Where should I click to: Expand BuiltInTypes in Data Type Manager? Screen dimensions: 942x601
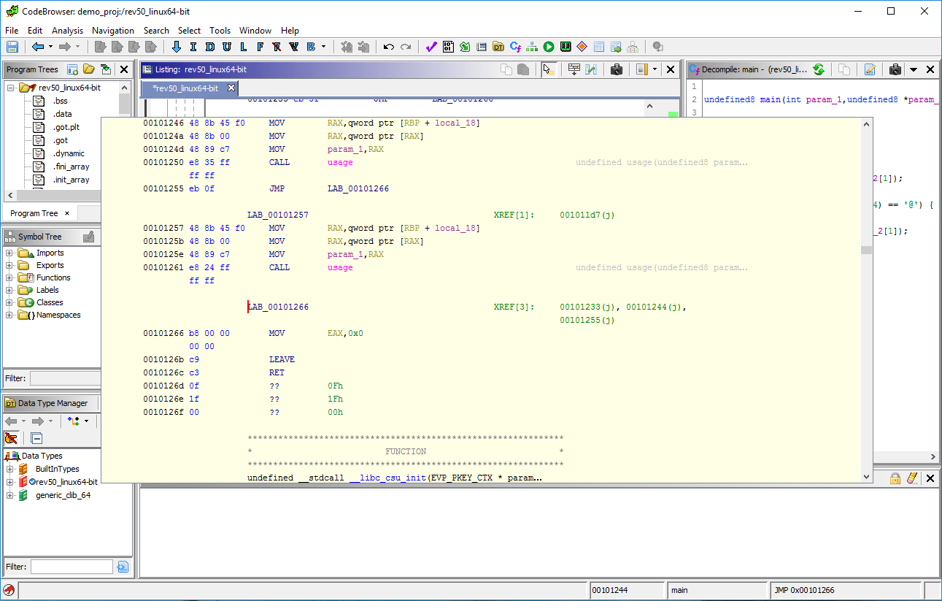click(x=10, y=469)
